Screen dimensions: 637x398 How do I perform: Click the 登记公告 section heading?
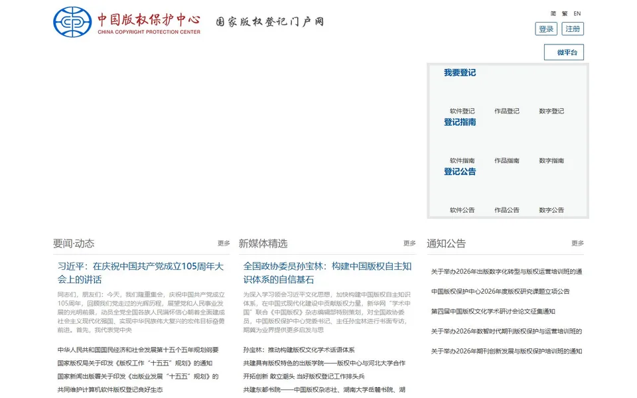pos(460,172)
